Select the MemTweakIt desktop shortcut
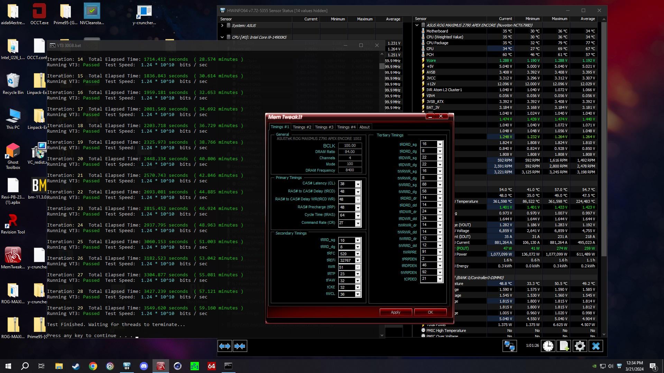 tap(13, 258)
